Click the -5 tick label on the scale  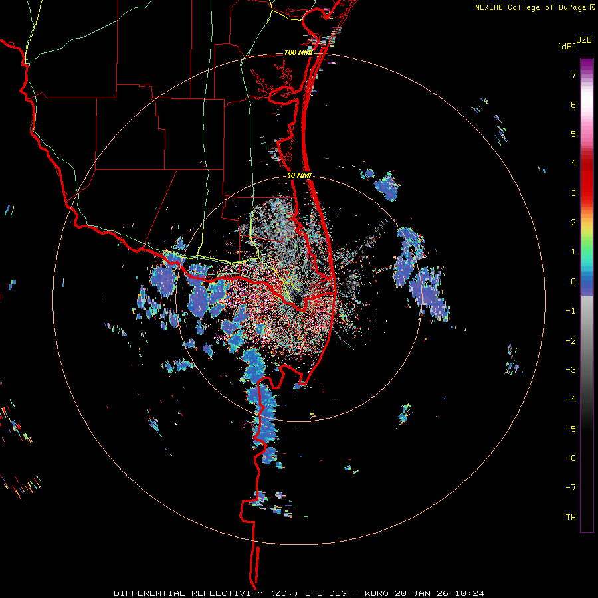(571, 429)
